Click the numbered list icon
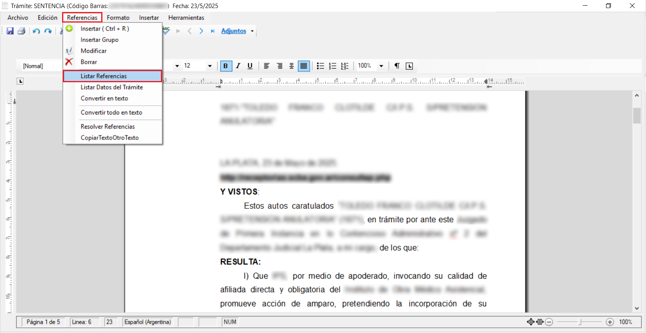 333,66
